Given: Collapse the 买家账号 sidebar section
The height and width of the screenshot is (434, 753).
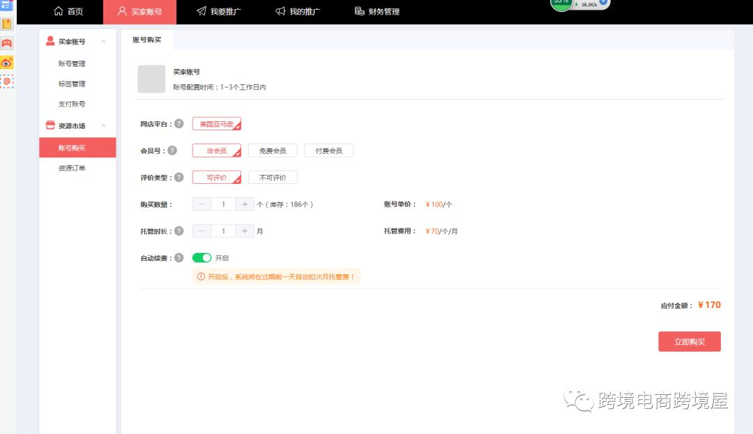Looking at the screenshot, I should tap(104, 42).
